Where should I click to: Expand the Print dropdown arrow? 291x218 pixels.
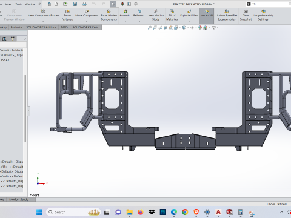point(89,4)
